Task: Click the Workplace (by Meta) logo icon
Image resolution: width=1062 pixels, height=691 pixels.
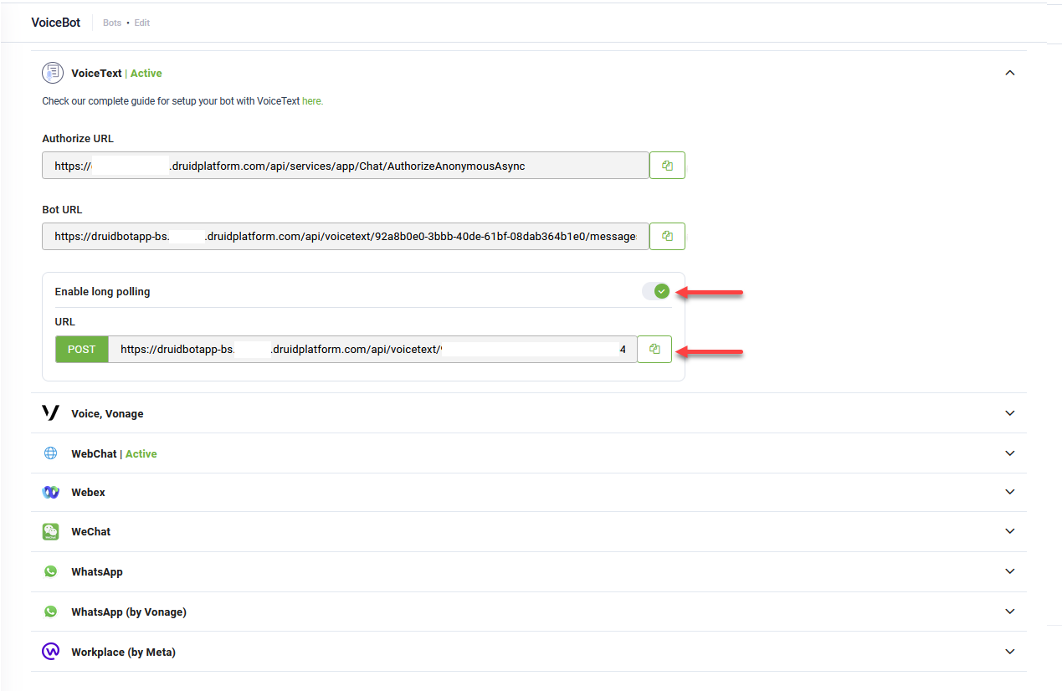Action: coord(51,652)
